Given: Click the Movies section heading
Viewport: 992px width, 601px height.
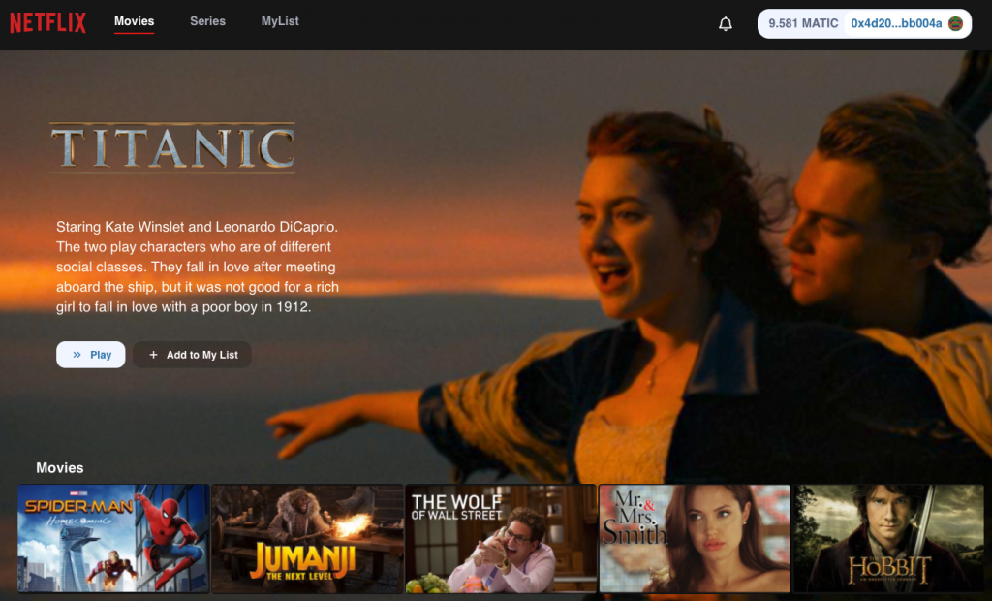Looking at the screenshot, I should pos(59,468).
